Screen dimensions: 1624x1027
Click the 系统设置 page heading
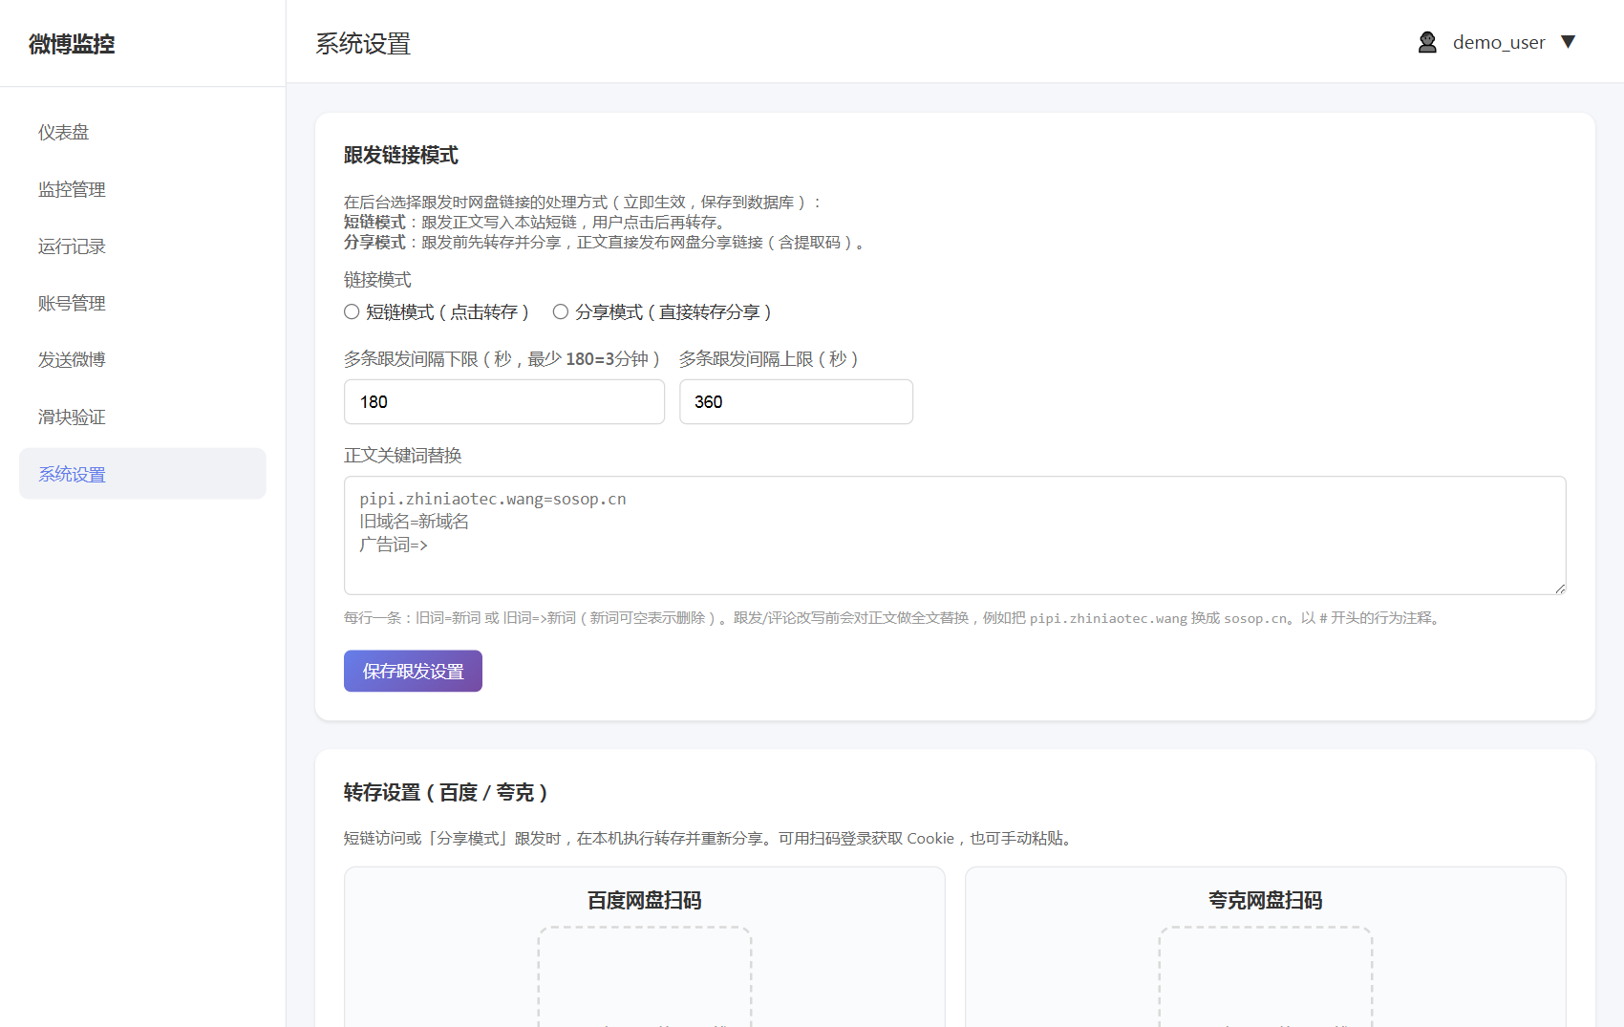(363, 44)
